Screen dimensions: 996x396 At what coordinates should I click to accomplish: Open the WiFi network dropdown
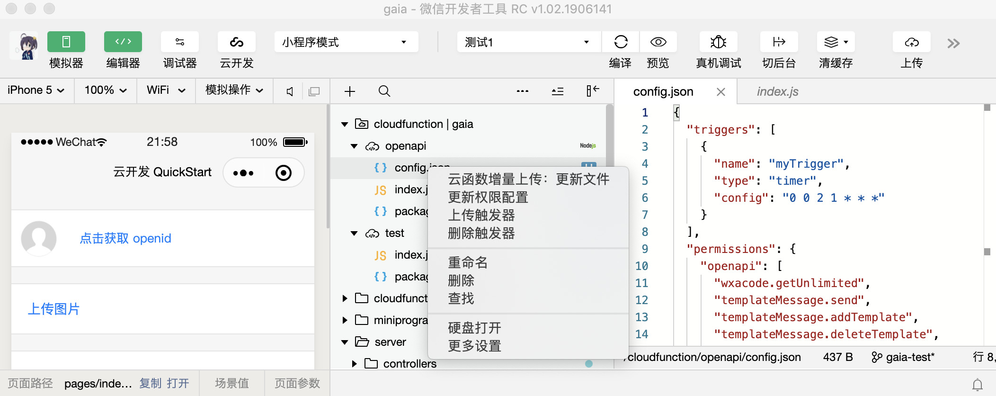tap(166, 90)
